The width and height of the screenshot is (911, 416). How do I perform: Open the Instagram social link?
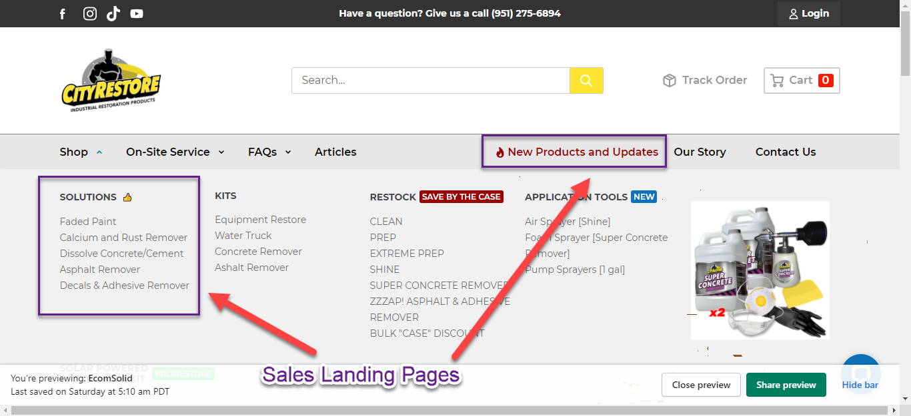pos(90,13)
